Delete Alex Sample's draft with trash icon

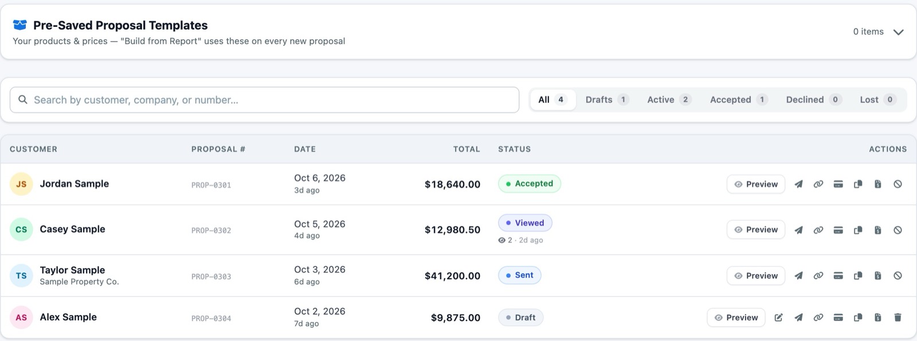point(898,318)
